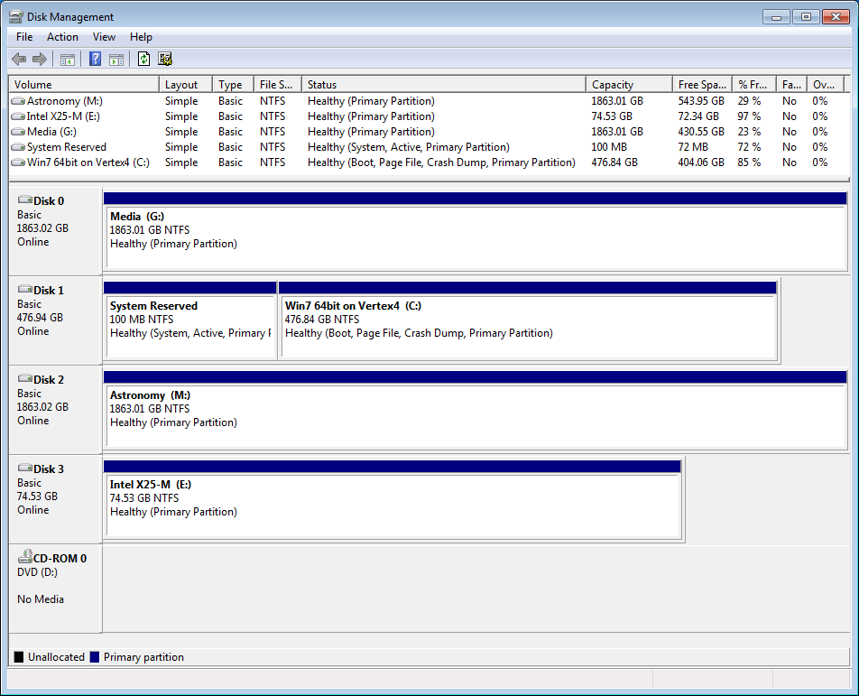The image size is (859, 696).
Task: Click the Disk 1 drive icon
Action: click(x=25, y=289)
